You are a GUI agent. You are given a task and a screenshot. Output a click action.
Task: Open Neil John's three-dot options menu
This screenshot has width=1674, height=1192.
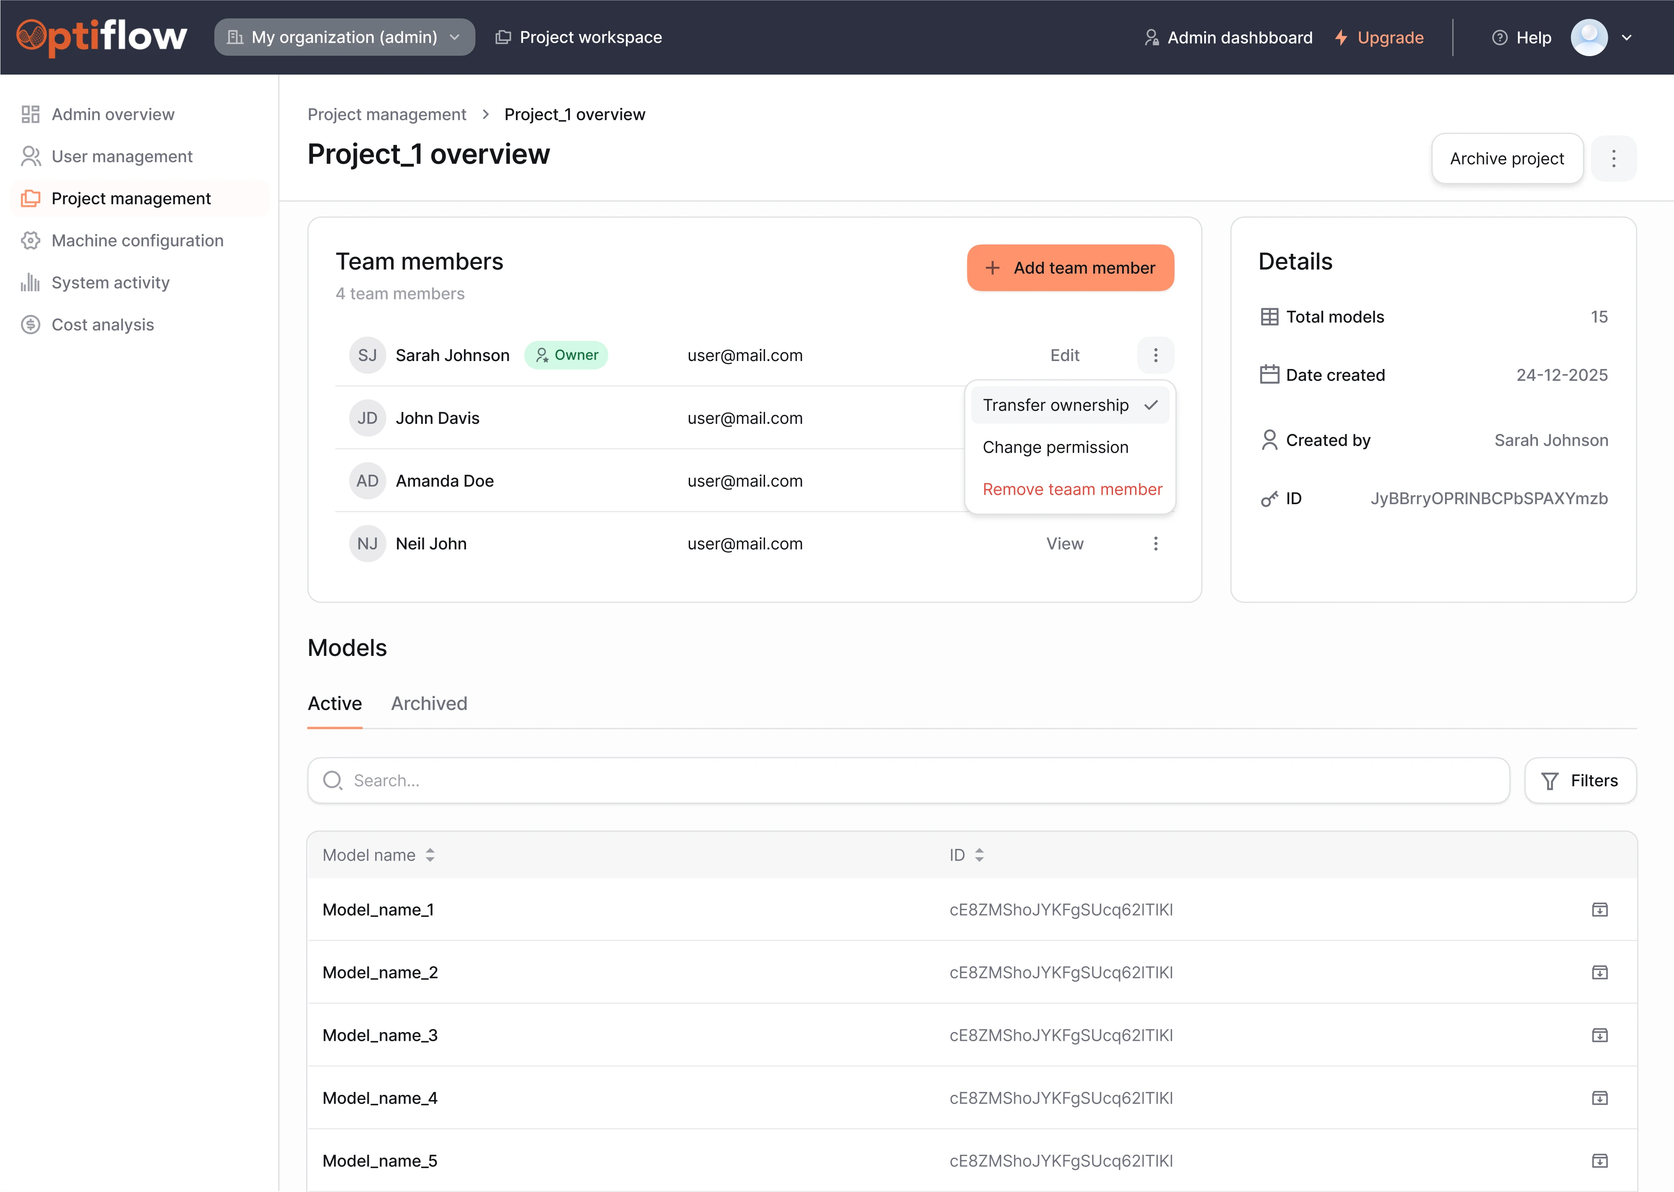click(x=1155, y=544)
